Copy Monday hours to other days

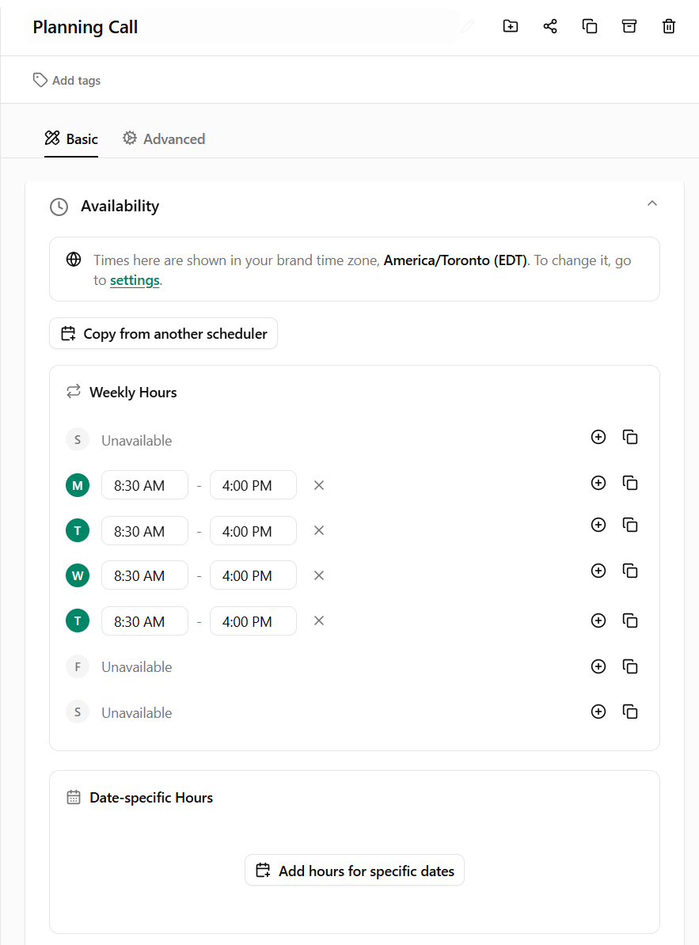630,483
